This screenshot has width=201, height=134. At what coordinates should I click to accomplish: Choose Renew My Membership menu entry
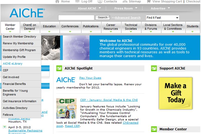18,43
